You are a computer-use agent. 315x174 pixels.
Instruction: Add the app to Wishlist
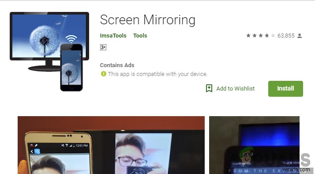click(230, 88)
